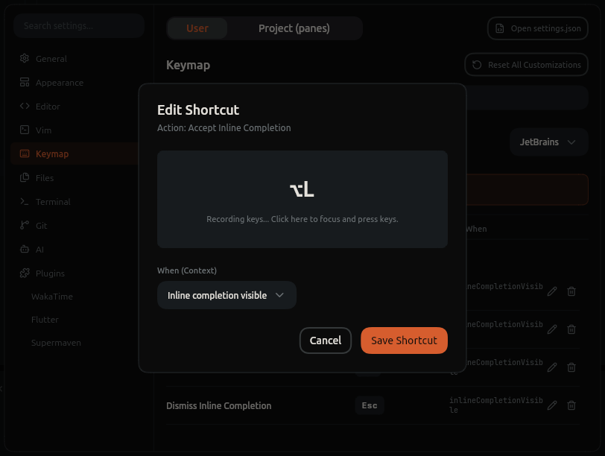Click the Vim icon in the sidebar

coord(25,130)
